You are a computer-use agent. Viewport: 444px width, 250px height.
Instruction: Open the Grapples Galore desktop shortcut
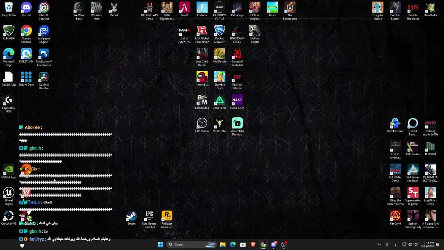378,11
